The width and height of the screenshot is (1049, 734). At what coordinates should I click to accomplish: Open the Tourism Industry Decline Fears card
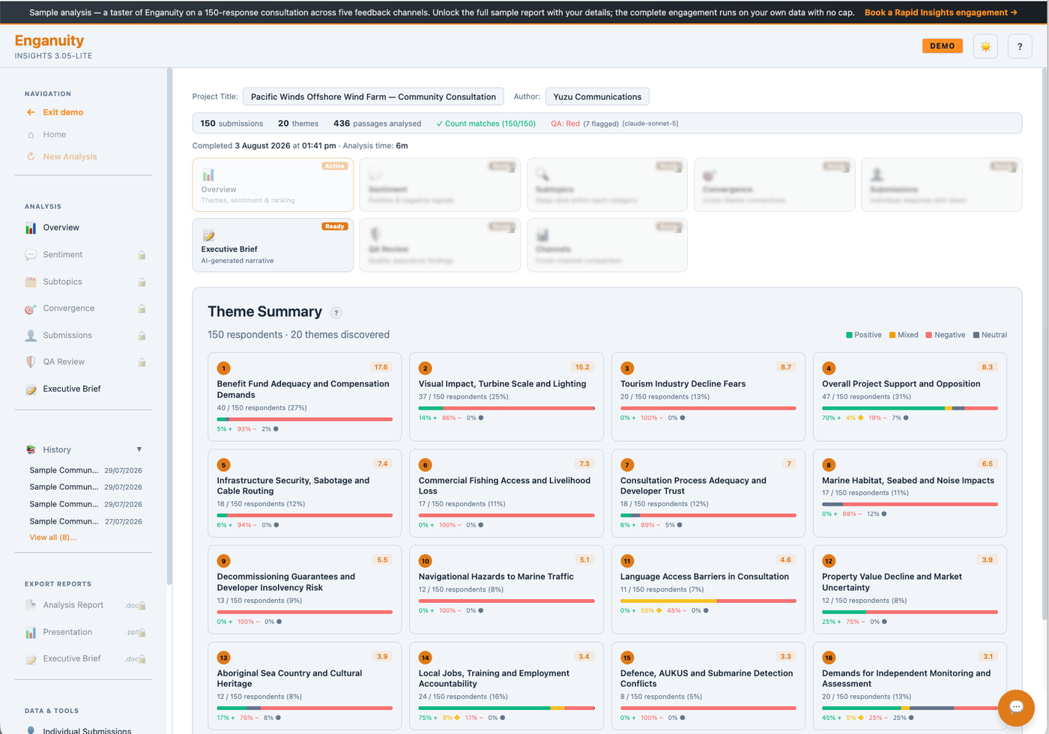pos(708,397)
